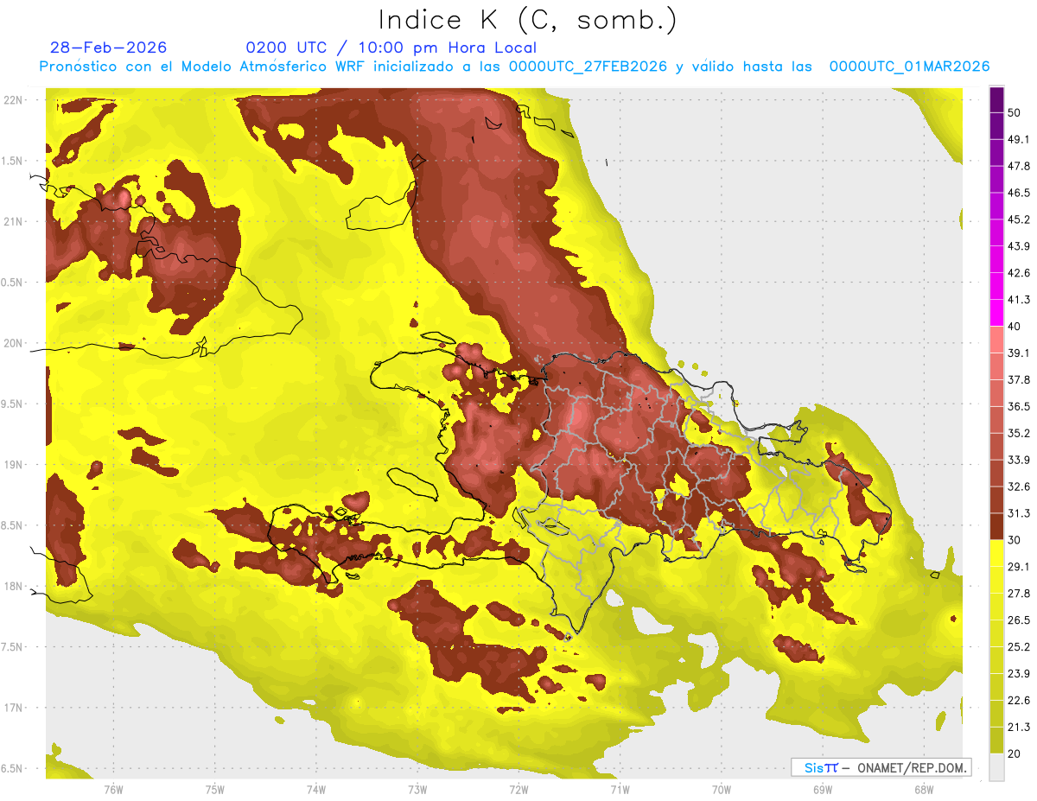Click the "30" color scale value
The image size is (1037, 801).
pos(1015,540)
